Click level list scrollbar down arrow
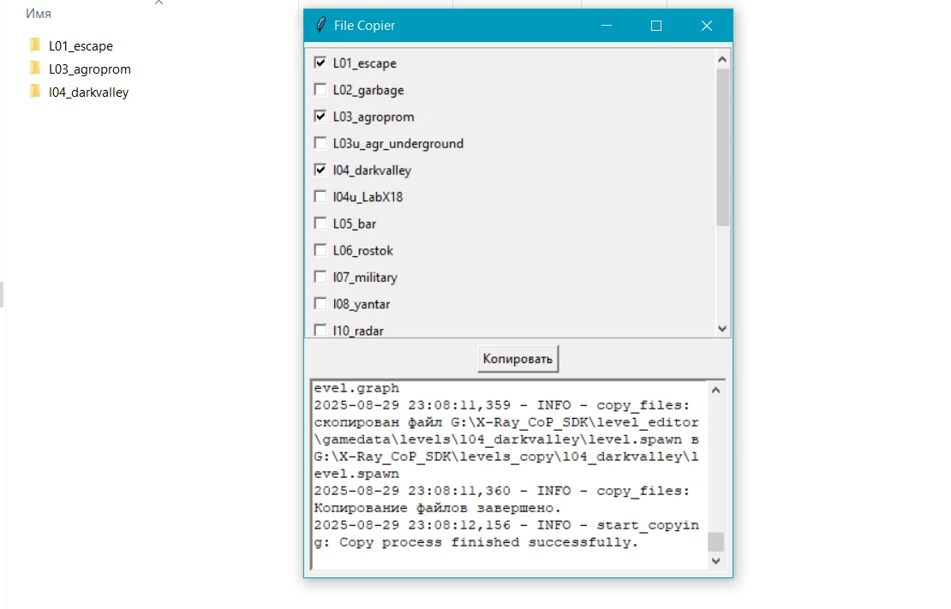This screenshot has width=951, height=609. (x=721, y=329)
